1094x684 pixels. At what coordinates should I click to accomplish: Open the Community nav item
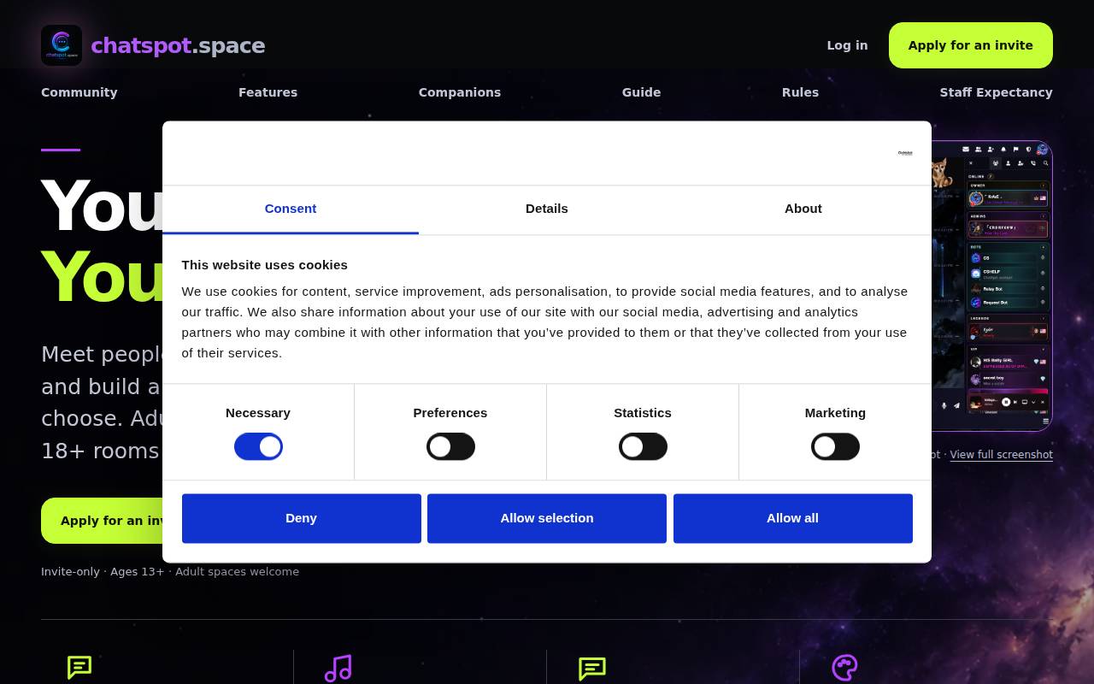point(79,92)
